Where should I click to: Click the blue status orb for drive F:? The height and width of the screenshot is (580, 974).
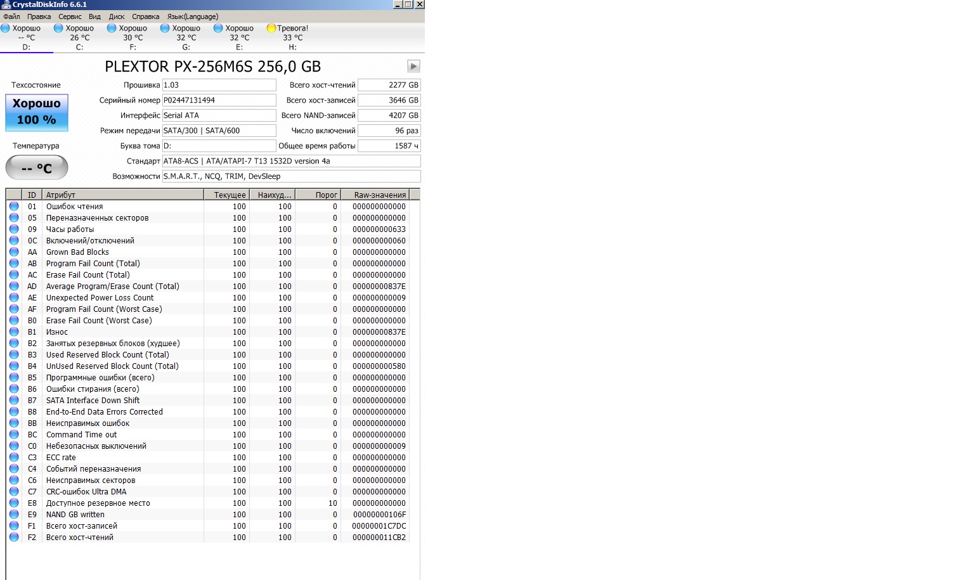tap(112, 28)
